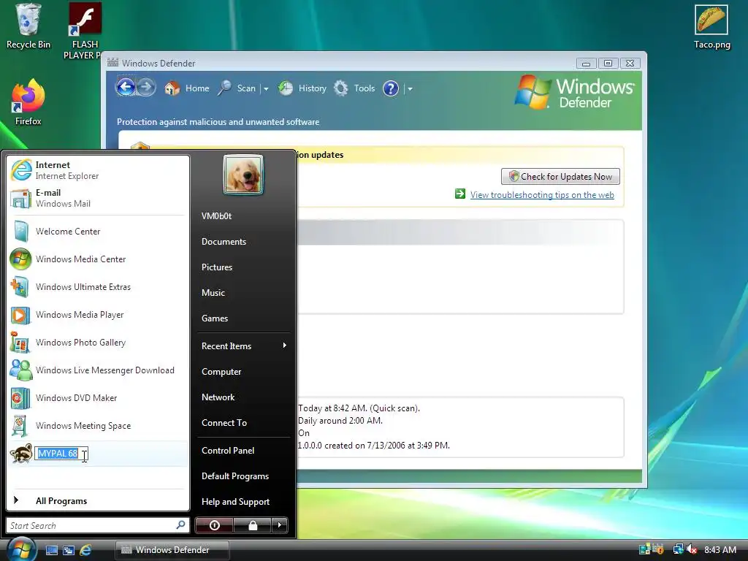Open Pictures from Start menu
This screenshot has width=748, height=561.
click(x=243, y=267)
